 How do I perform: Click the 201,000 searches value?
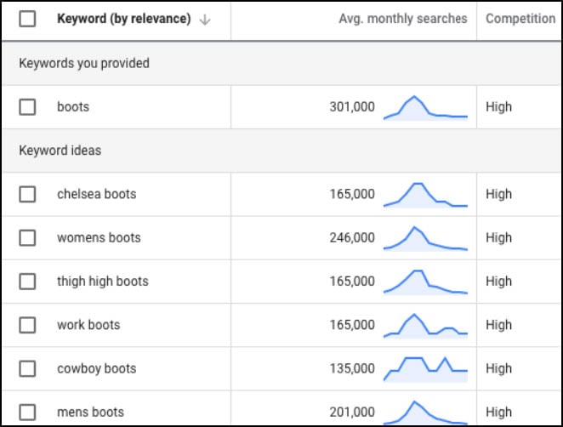(352, 413)
